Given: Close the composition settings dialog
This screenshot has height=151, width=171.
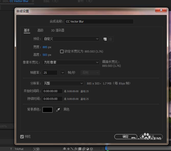Looking at the screenshot, I should pos(161,10).
